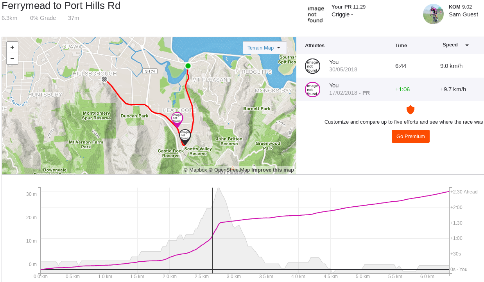Click the green start marker on map

point(188,66)
